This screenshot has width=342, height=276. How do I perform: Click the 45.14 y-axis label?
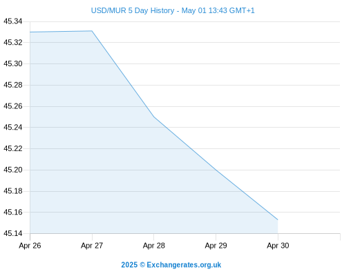[x=13, y=233]
